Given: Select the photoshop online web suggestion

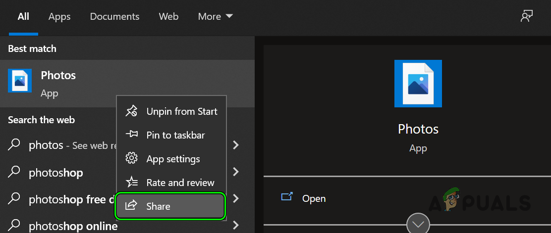Looking at the screenshot, I should (73, 226).
